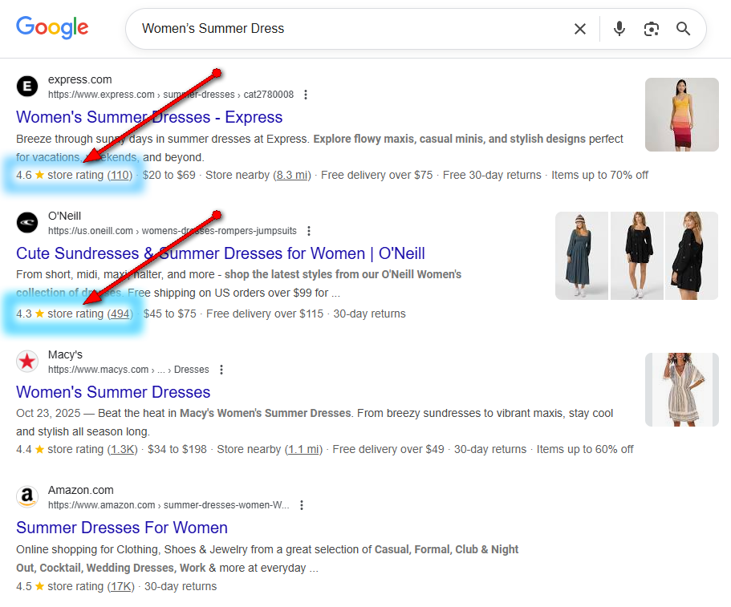Open the three-dot menu for the Macy's result

221,369
